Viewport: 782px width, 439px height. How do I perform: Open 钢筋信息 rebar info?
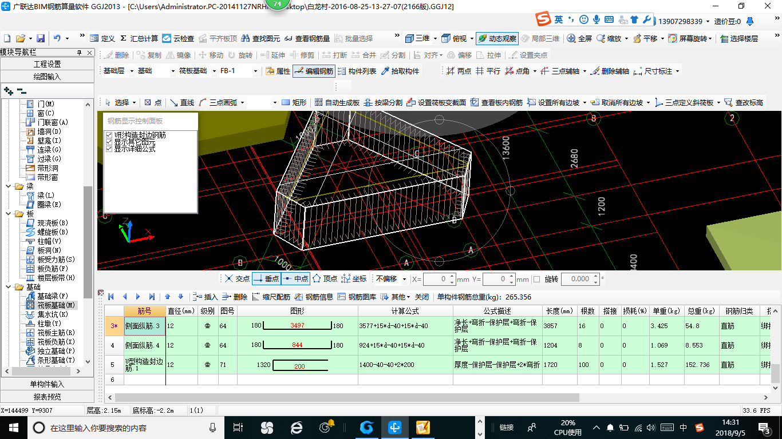pos(314,297)
